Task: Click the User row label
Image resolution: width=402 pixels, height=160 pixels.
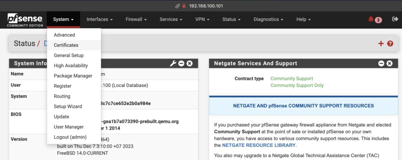Action: click(x=16, y=85)
